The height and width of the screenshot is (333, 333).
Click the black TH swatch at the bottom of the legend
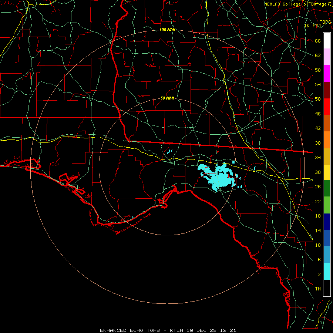[327, 288]
